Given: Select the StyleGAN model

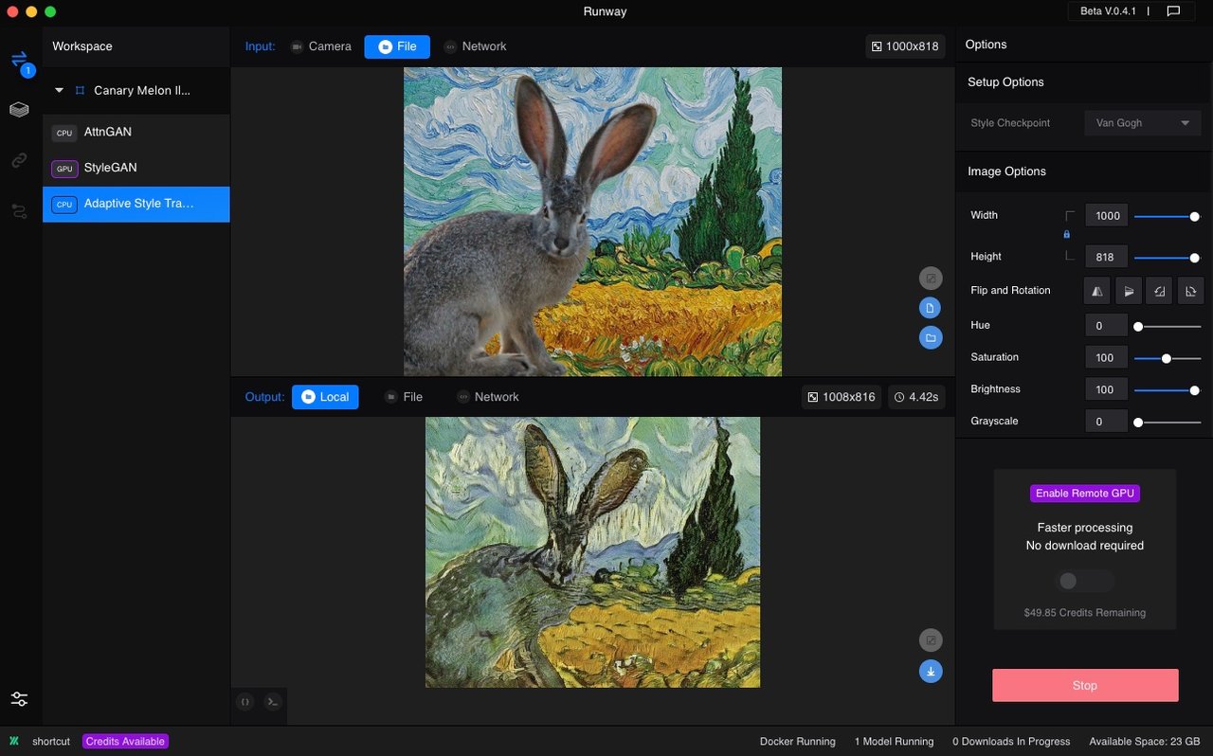Looking at the screenshot, I should coord(136,169).
